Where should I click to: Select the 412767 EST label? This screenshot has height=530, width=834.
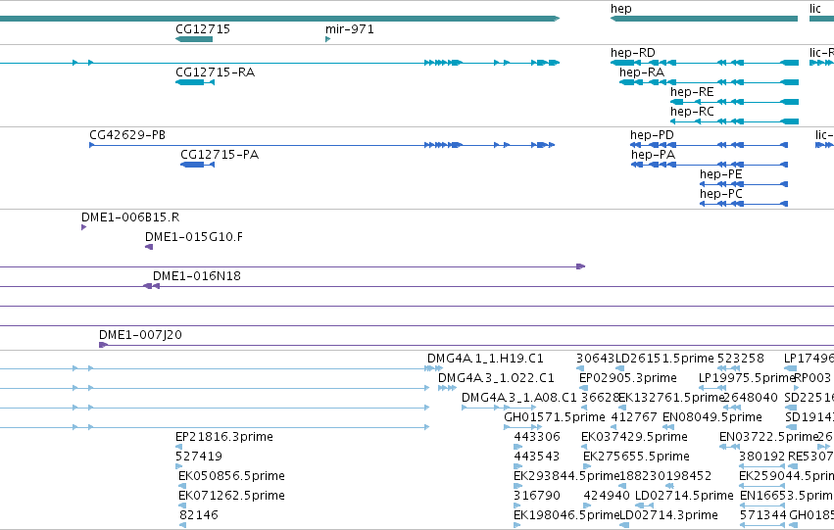click(634, 417)
